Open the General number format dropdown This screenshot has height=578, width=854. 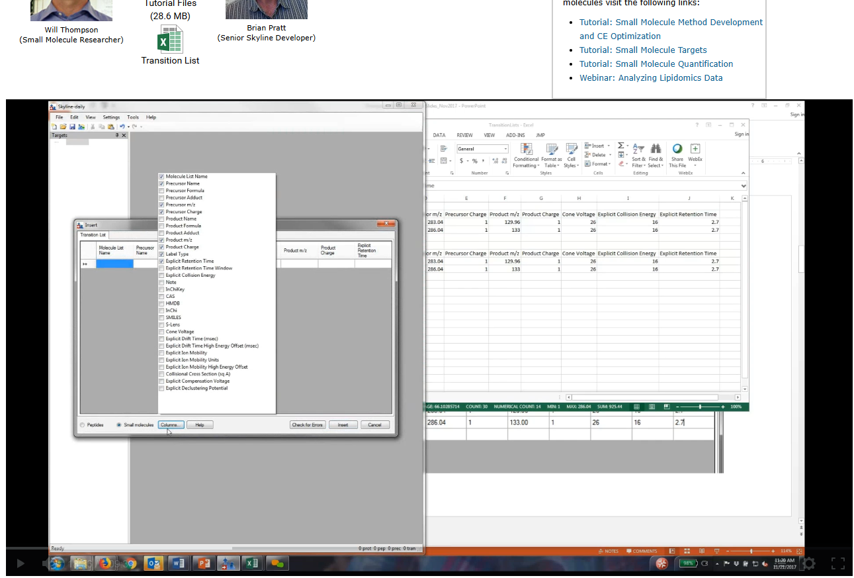505,149
